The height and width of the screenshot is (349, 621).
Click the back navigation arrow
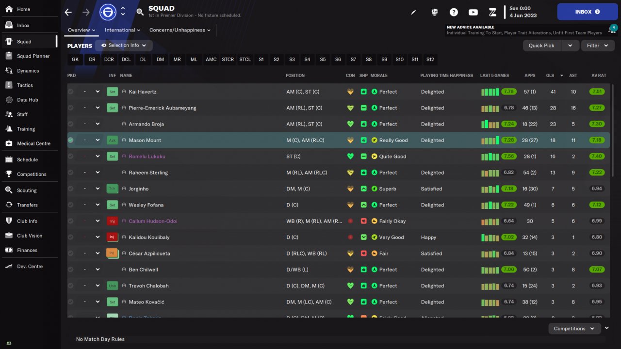[68, 12]
